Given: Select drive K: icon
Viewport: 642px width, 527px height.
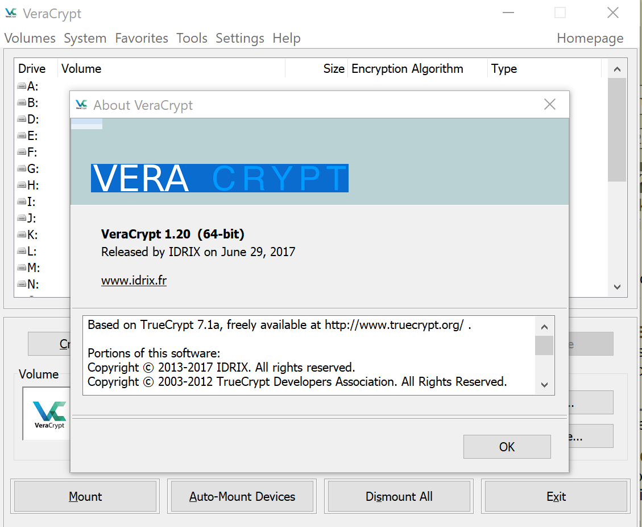Looking at the screenshot, I should point(22,234).
